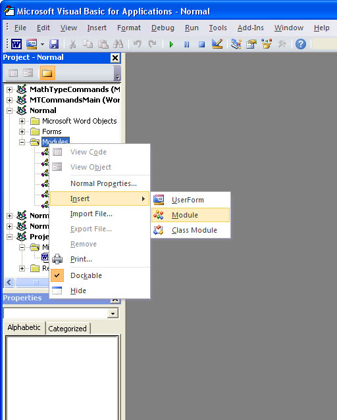Click the Redo arrow icon
The width and height of the screenshot is (337, 420).
tap(153, 44)
